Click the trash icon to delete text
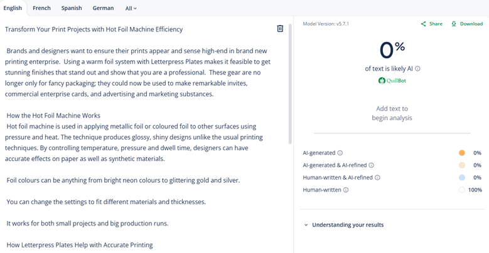Screen dimensions: 489x253 coord(280,29)
